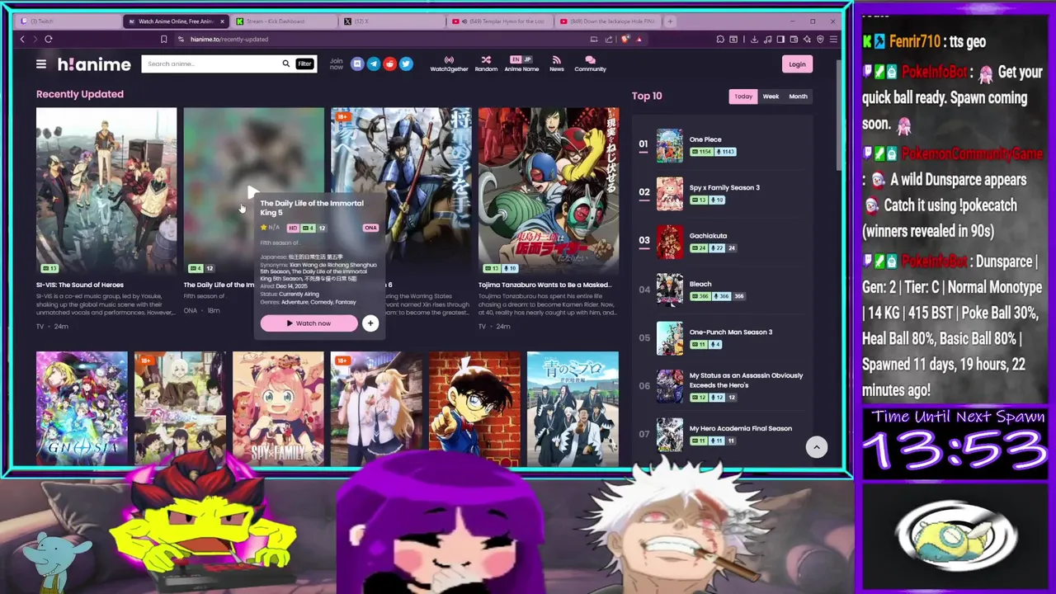The image size is (1056, 594).
Task: Open One Piece in Top 10
Action: (705, 139)
